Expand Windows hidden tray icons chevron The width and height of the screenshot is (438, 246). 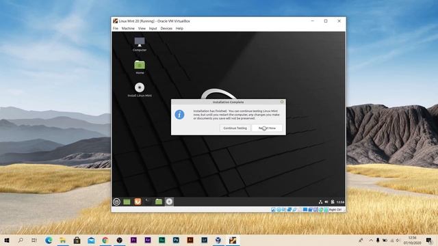(371, 240)
